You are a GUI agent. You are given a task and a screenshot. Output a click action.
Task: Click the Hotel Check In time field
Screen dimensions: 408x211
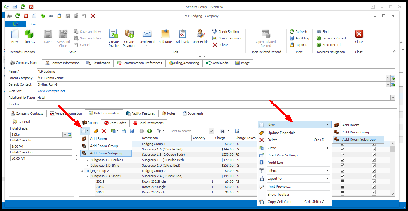(x=41, y=147)
